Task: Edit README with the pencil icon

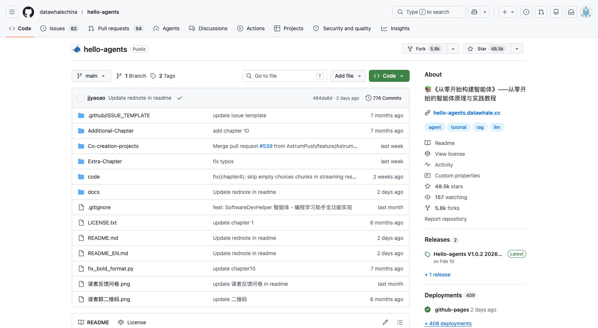Action: point(385,322)
